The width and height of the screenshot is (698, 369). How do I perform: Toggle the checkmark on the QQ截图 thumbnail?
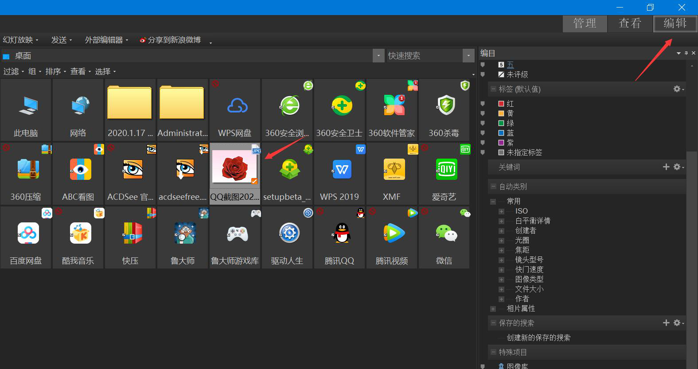254,181
